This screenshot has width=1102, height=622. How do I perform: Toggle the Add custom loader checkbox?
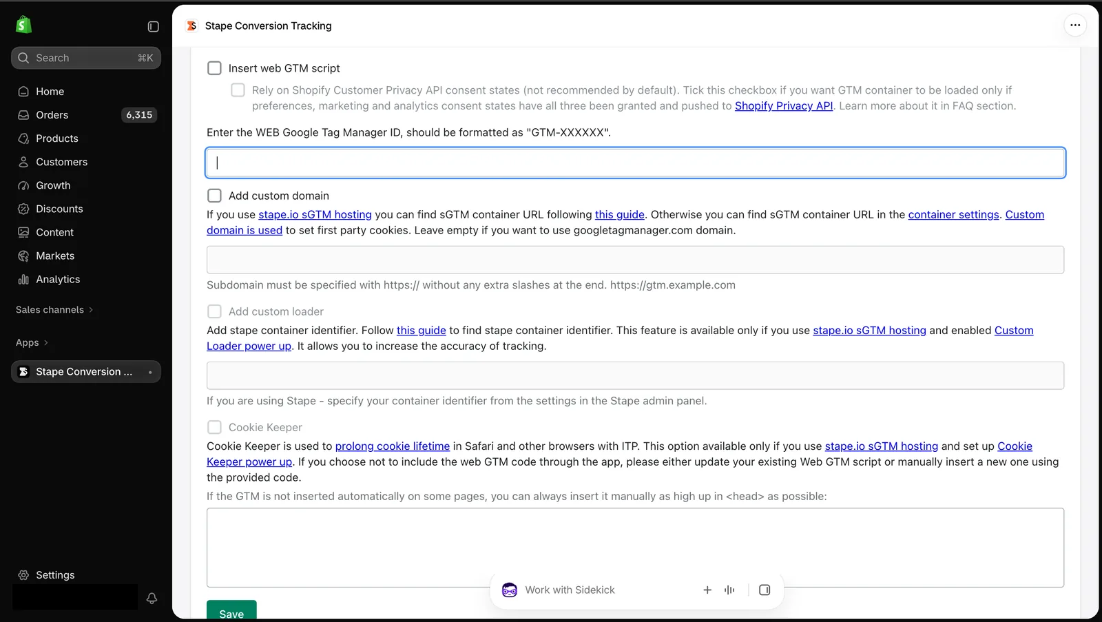click(x=215, y=311)
